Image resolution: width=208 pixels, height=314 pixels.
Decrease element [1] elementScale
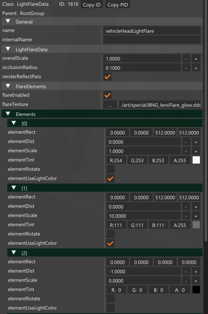click(x=186, y=216)
